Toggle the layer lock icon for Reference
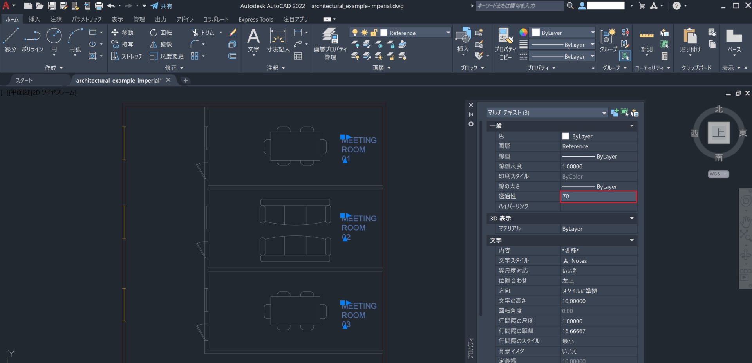The height and width of the screenshot is (363, 752). 374,33
